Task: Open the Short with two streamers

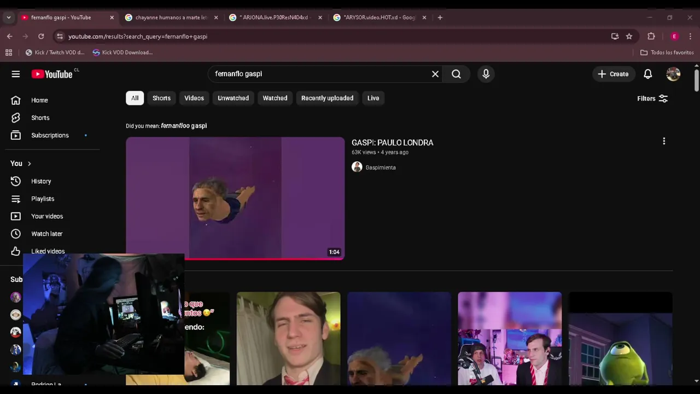Action: click(510, 338)
